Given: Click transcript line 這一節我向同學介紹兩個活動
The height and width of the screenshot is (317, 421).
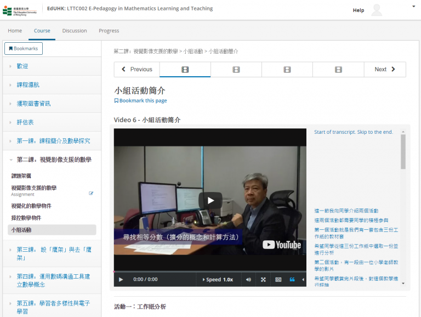Looking at the screenshot, I should 346,211.
